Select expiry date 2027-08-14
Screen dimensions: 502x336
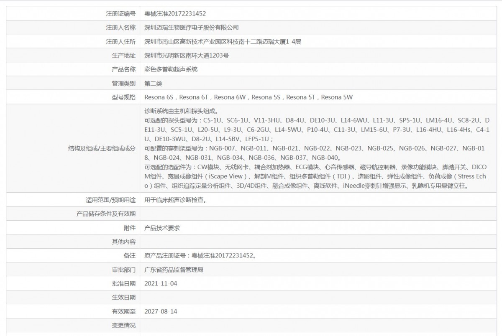click(161, 311)
